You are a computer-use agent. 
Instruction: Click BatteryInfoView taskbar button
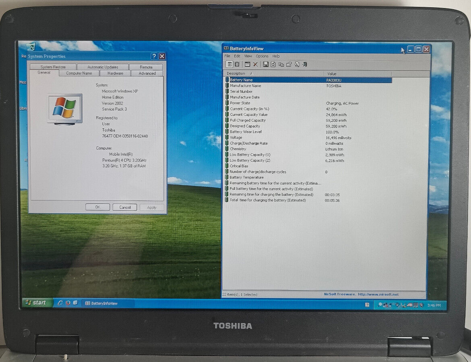pyautogui.click(x=108, y=303)
